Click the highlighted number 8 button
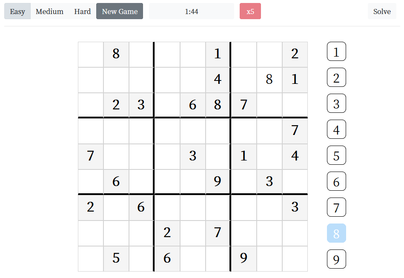The width and height of the screenshot is (404, 278). coord(336,233)
